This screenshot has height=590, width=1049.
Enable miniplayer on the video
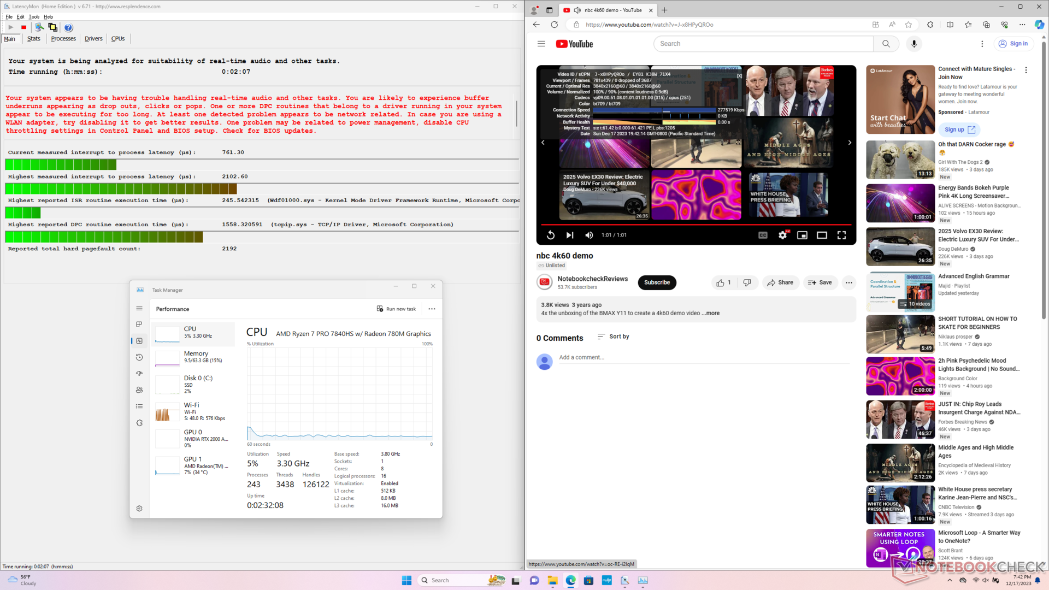coord(802,235)
